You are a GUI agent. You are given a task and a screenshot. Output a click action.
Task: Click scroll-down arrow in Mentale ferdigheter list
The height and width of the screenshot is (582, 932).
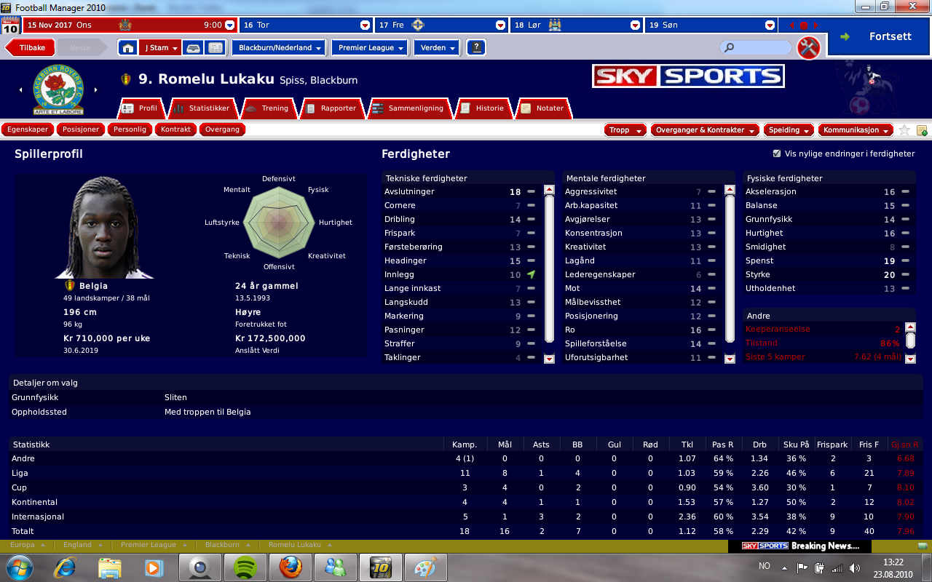730,359
